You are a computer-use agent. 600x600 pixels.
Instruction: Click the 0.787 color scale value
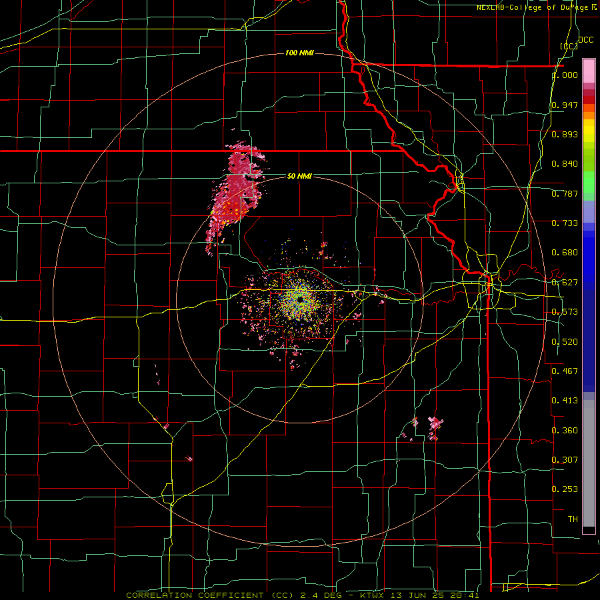click(x=565, y=193)
